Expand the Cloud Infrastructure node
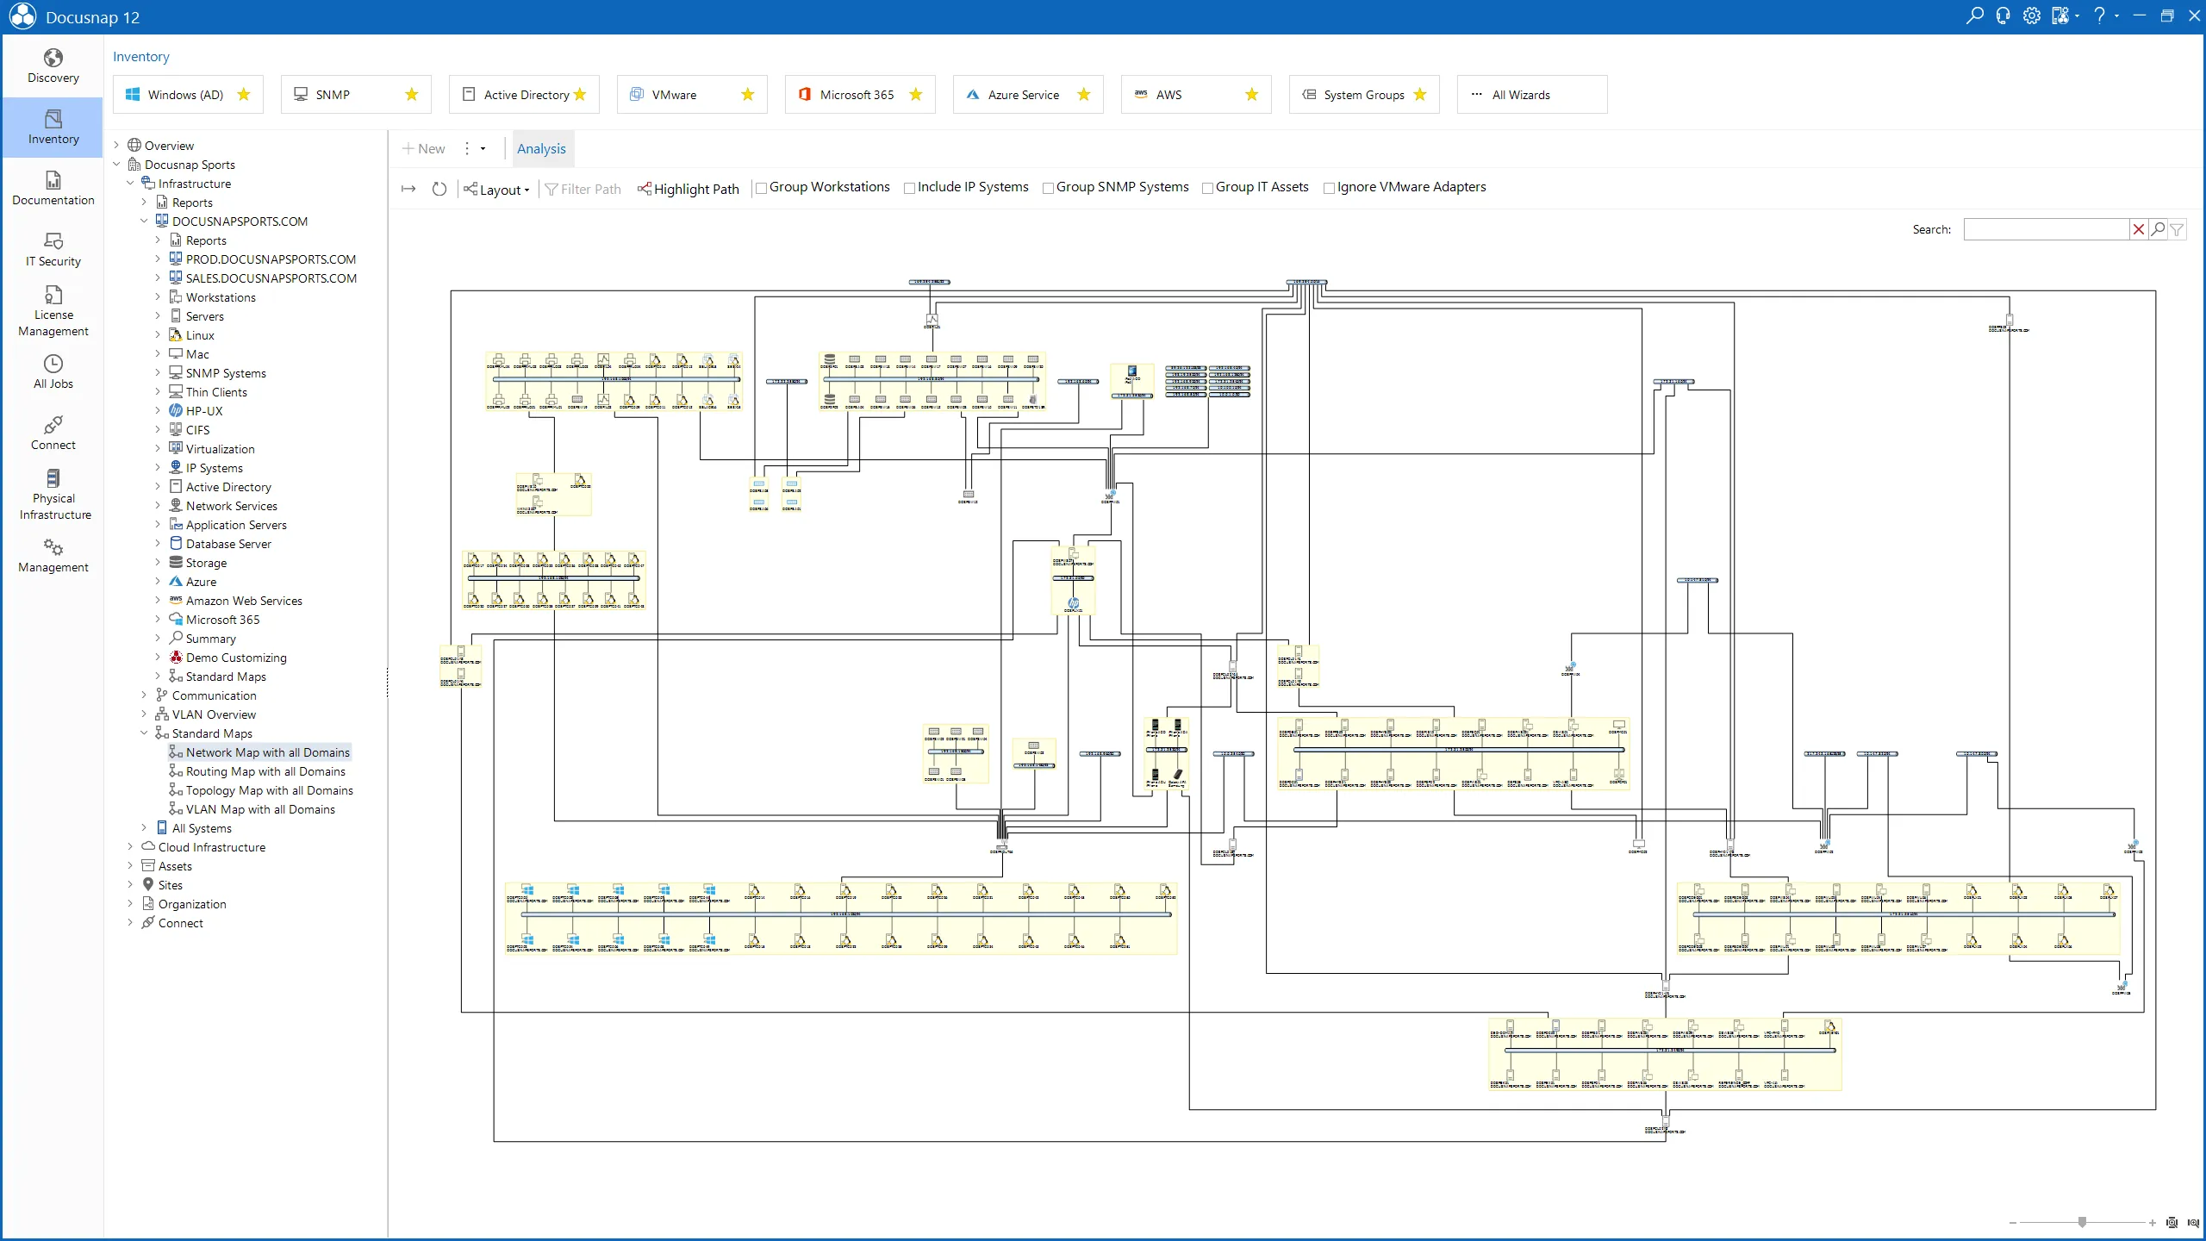 click(x=130, y=847)
